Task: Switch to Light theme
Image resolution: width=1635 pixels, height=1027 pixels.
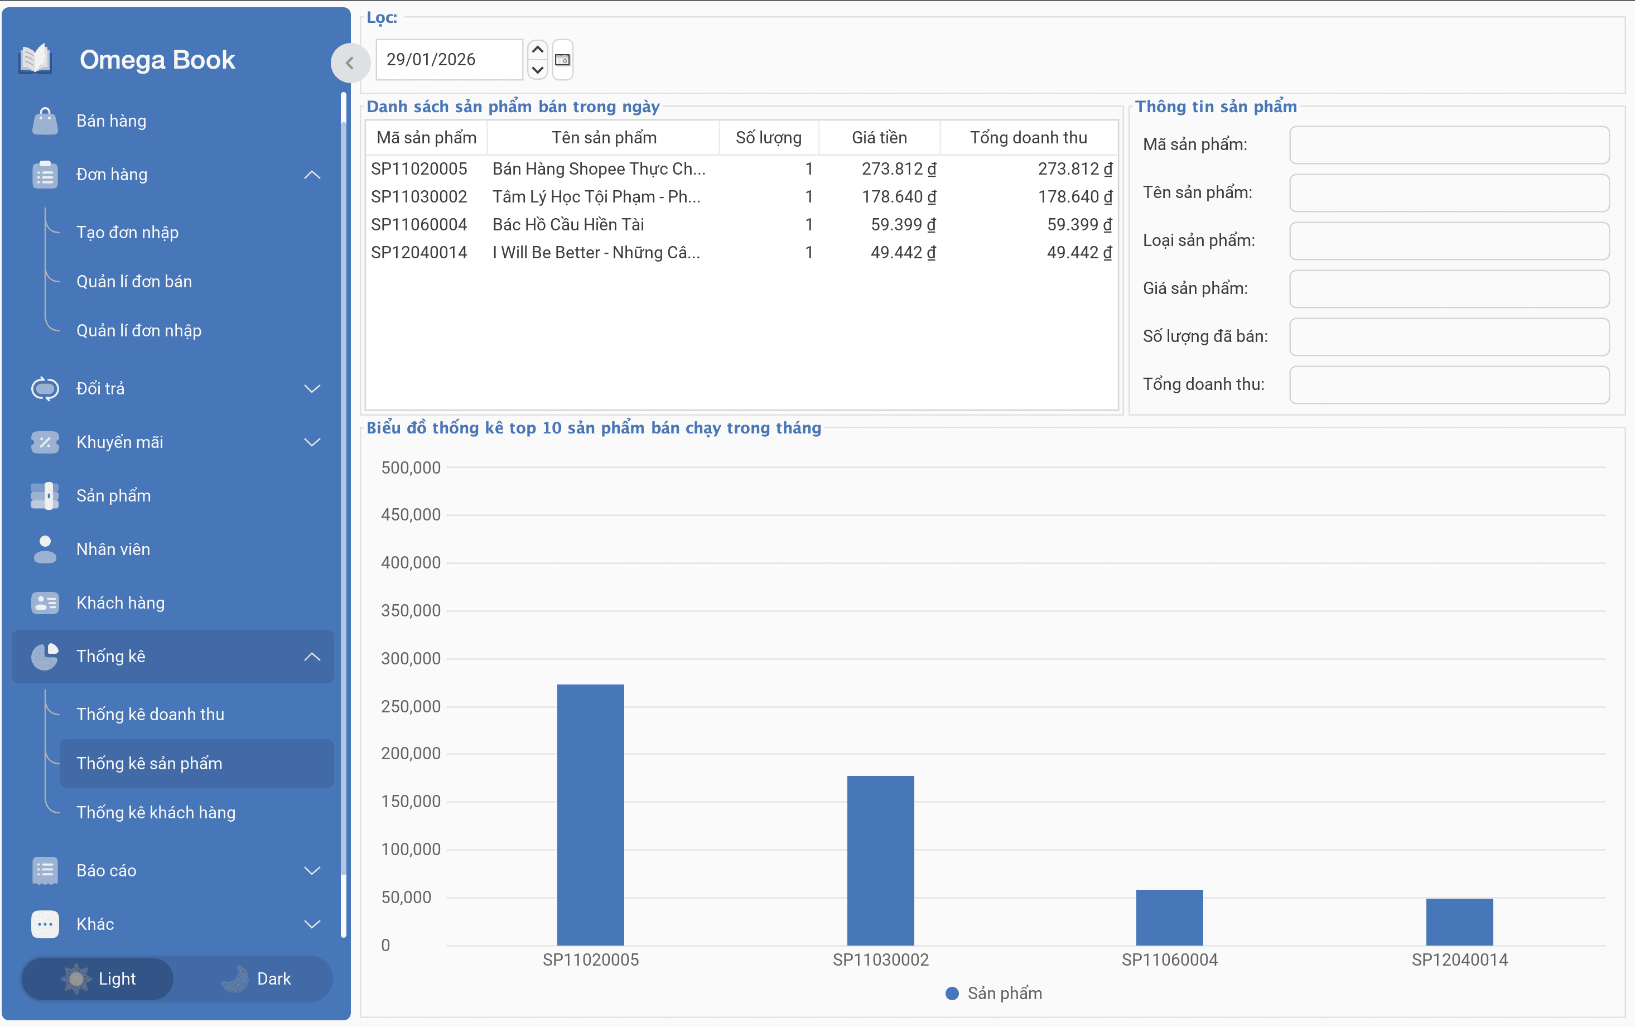Action: [97, 979]
